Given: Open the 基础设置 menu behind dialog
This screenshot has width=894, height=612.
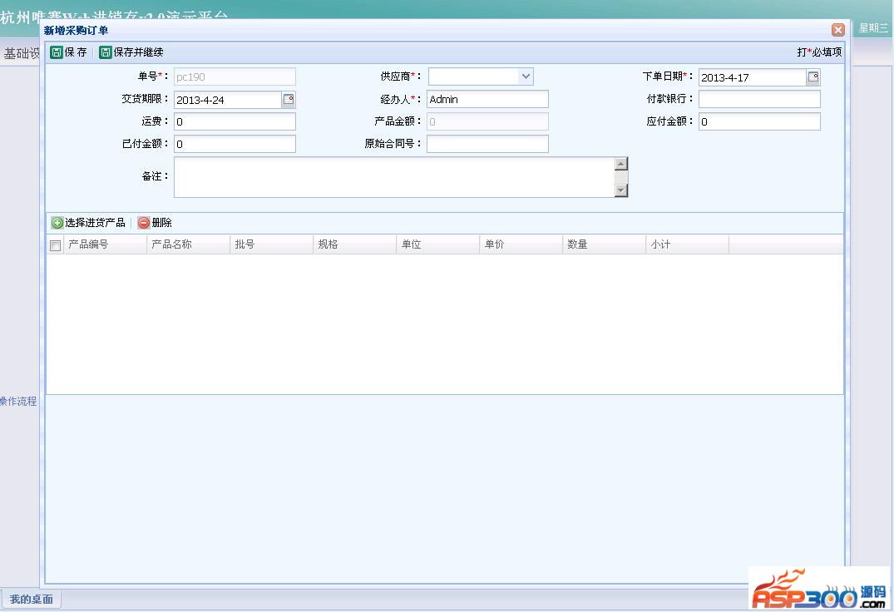Looking at the screenshot, I should (21, 53).
